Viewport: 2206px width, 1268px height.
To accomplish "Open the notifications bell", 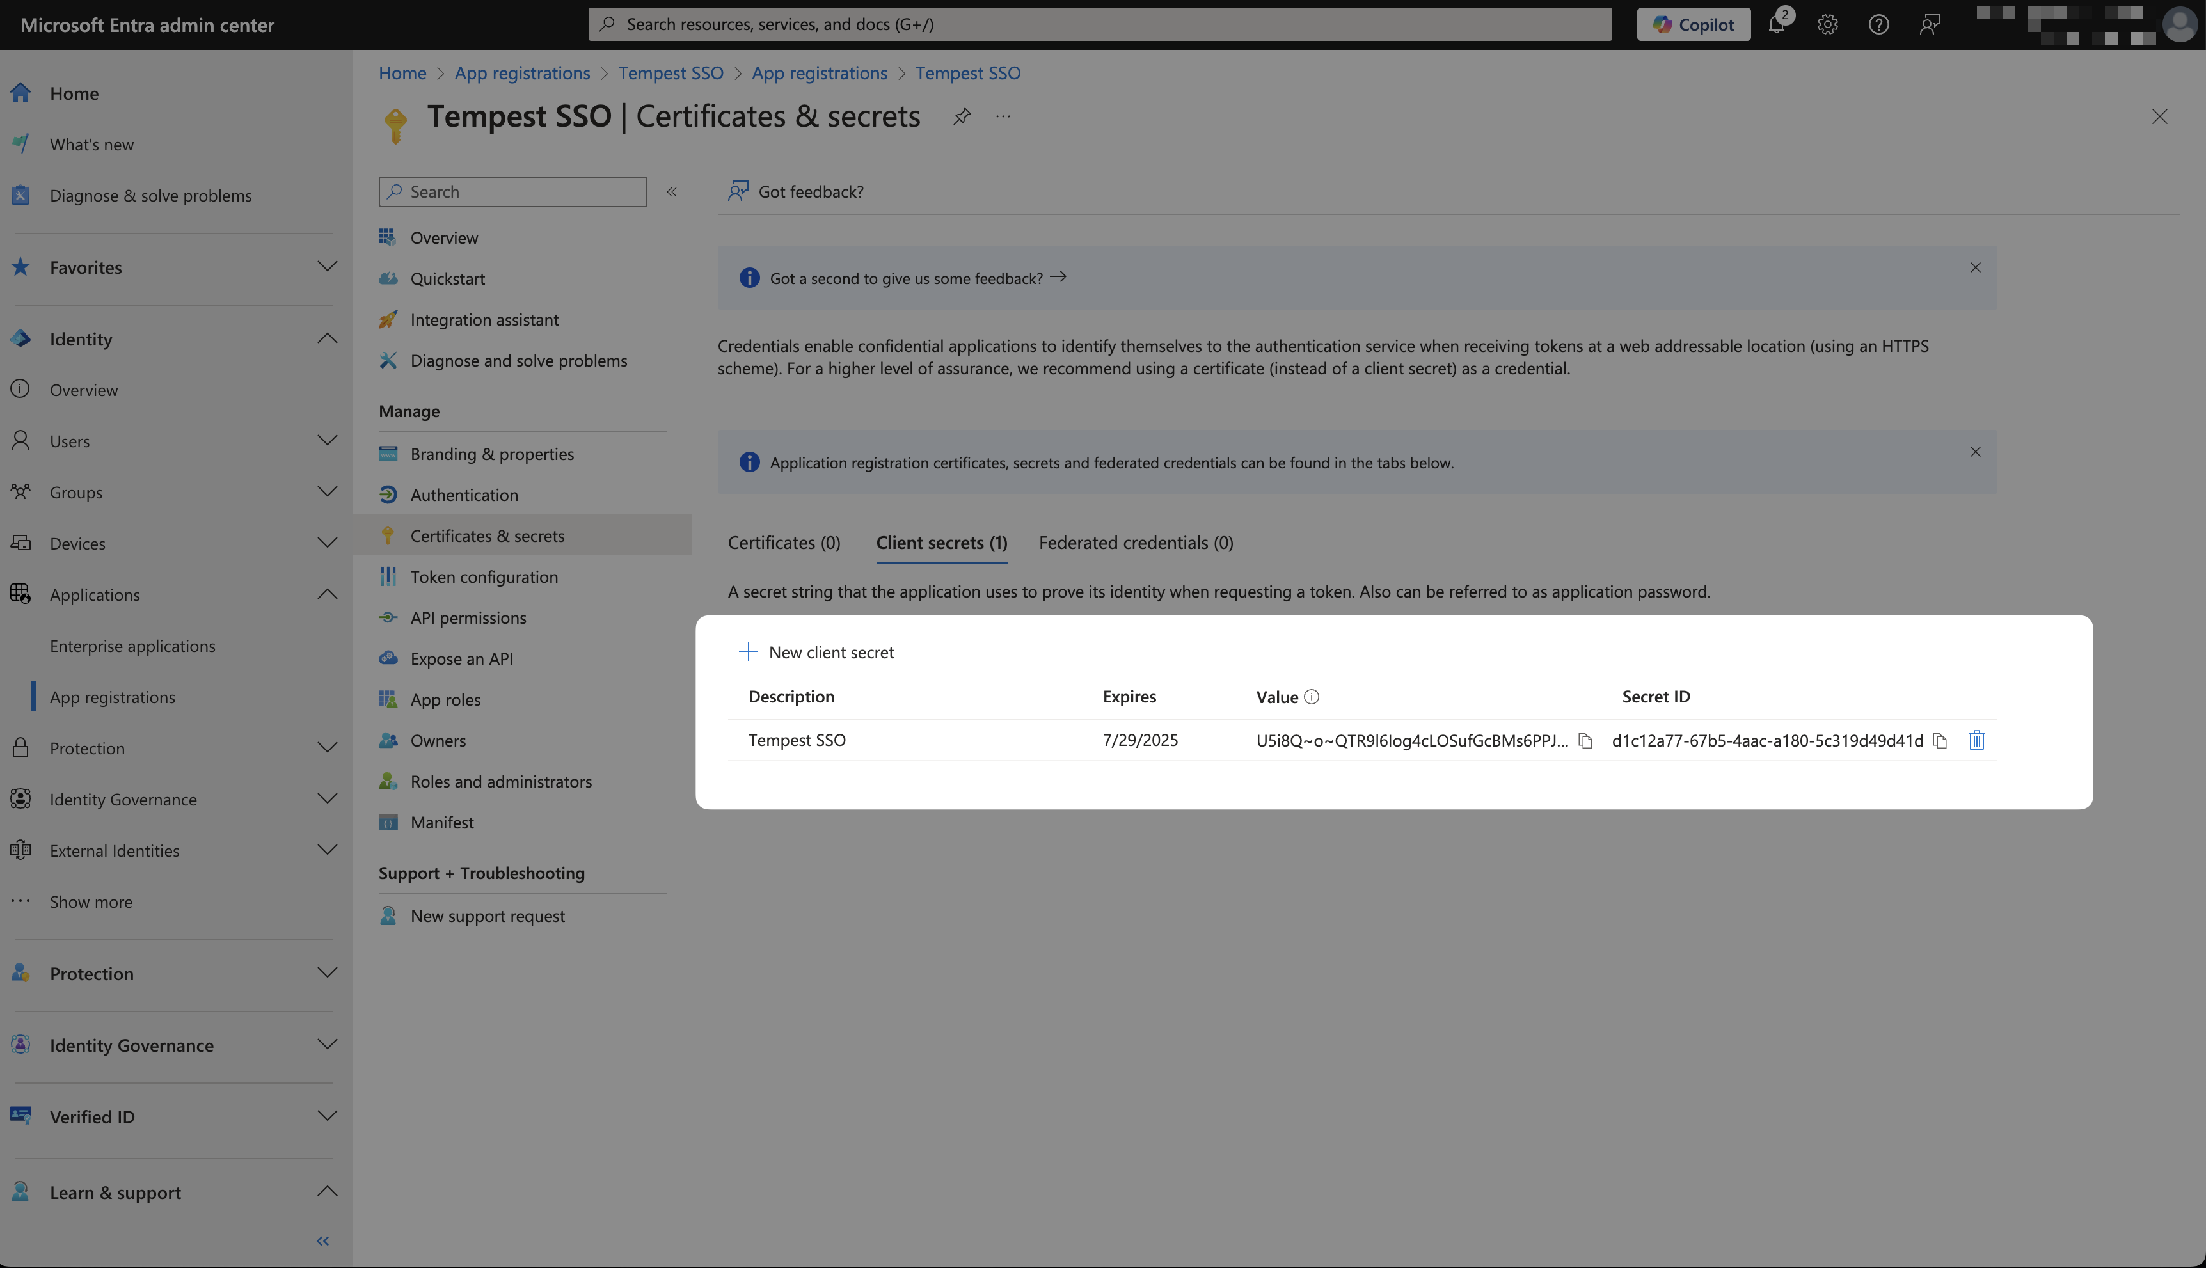I will 1777,24.
